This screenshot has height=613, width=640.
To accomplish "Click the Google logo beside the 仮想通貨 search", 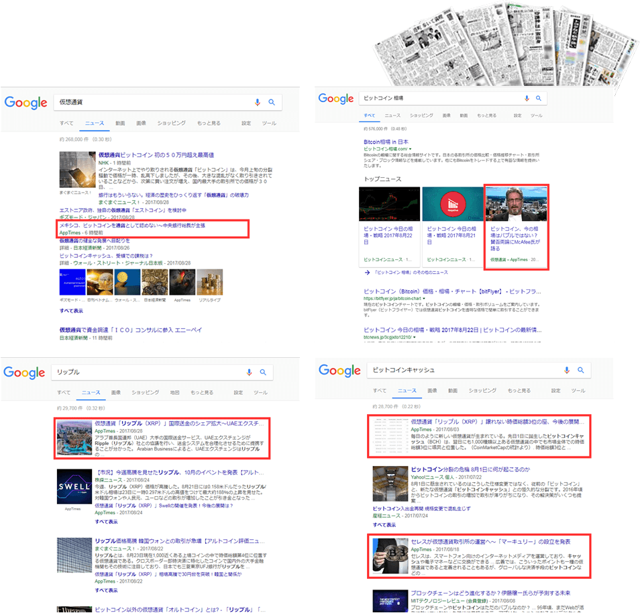I will click(25, 103).
